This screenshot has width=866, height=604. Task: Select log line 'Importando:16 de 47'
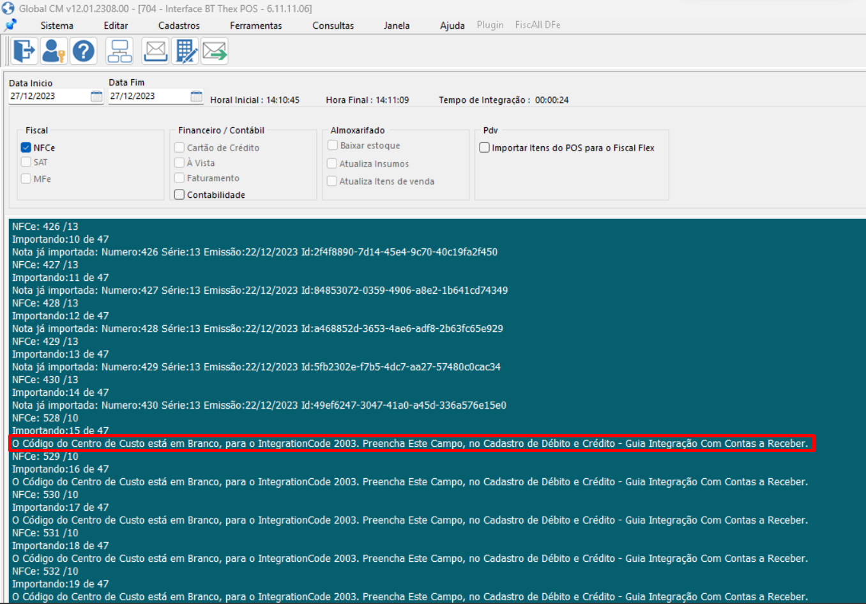[x=61, y=469]
